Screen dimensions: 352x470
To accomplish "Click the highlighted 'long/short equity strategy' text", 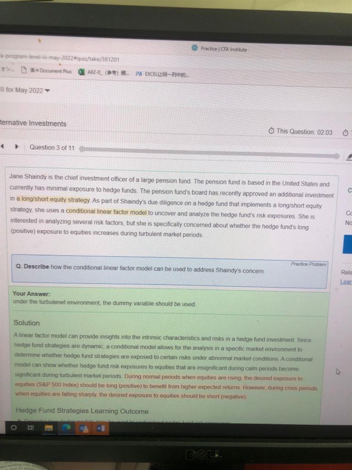I will (x=53, y=199).
